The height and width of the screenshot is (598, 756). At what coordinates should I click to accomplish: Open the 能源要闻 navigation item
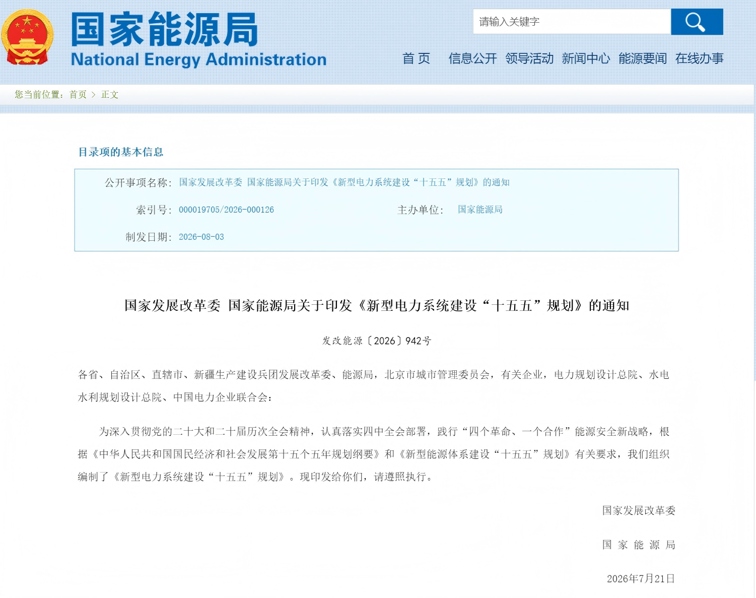[x=643, y=58]
